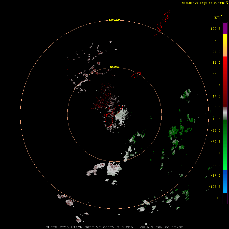Click the 100 NMI range ring label
Viewport: 229px width, 229px height.
[x=114, y=20]
